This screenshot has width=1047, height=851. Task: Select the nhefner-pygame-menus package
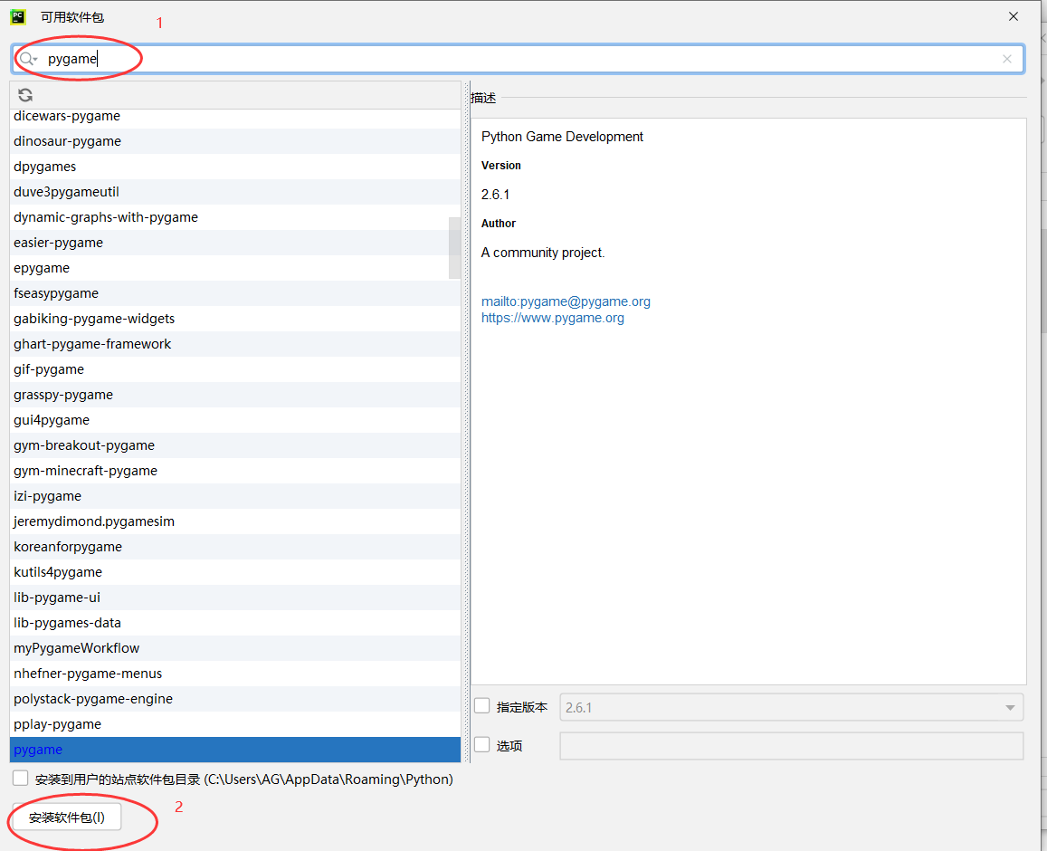235,674
